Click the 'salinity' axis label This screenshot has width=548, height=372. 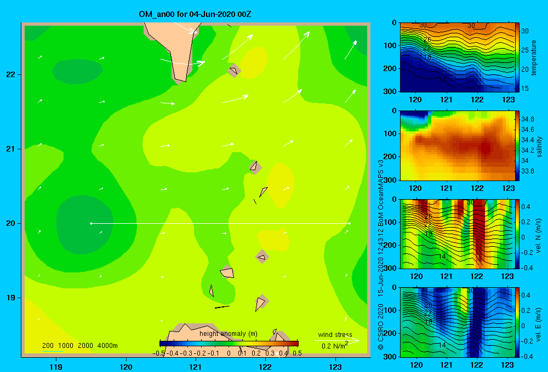coord(539,147)
